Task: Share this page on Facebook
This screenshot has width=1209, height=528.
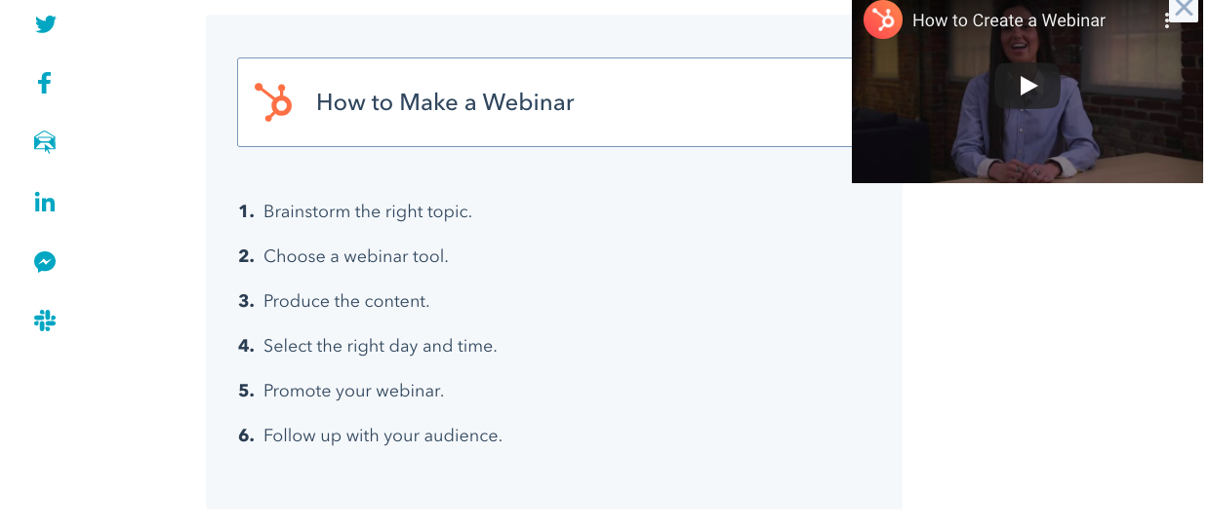Action: [44, 83]
